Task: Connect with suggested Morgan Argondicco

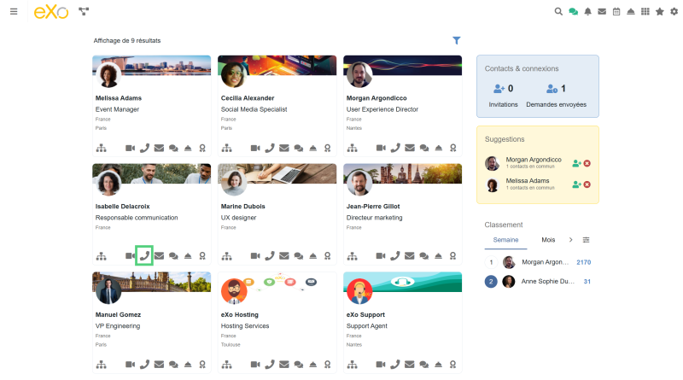Action: tap(577, 163)
